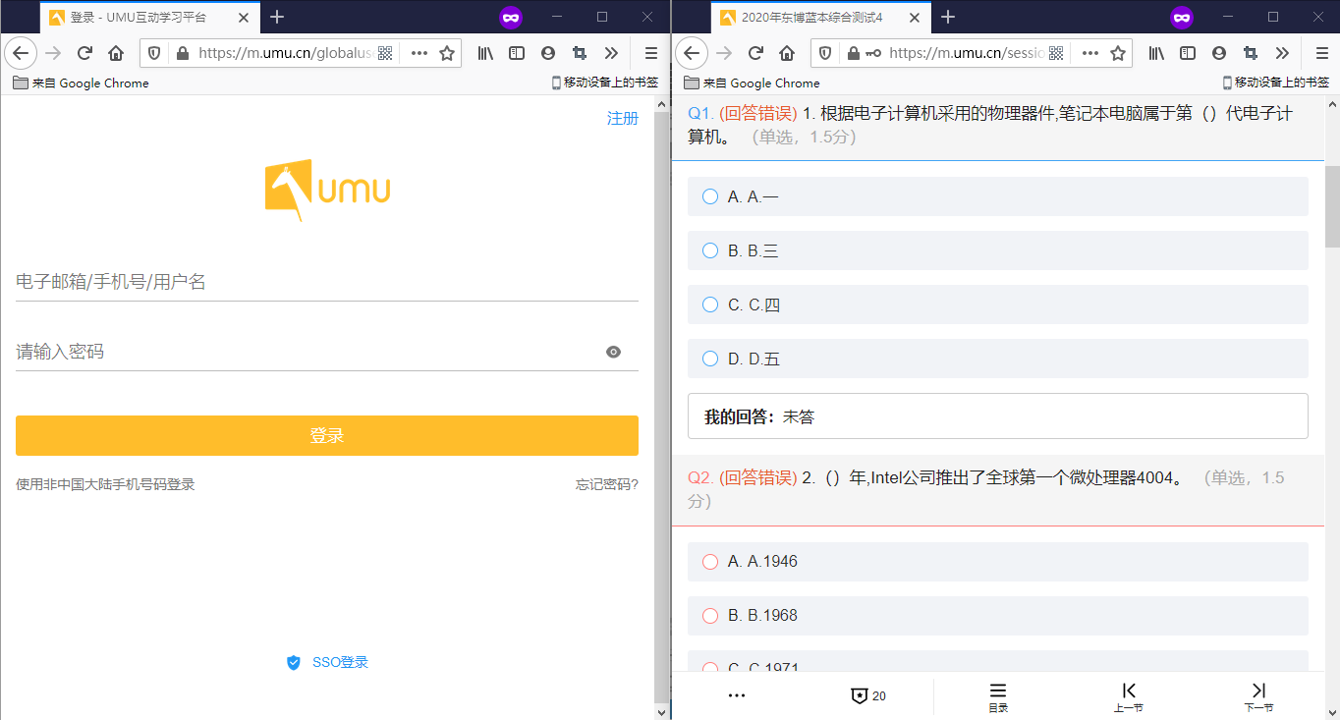Bookmark the UMU login page
The height and width of the screenshot is (720, 1340).
[447, 54]
